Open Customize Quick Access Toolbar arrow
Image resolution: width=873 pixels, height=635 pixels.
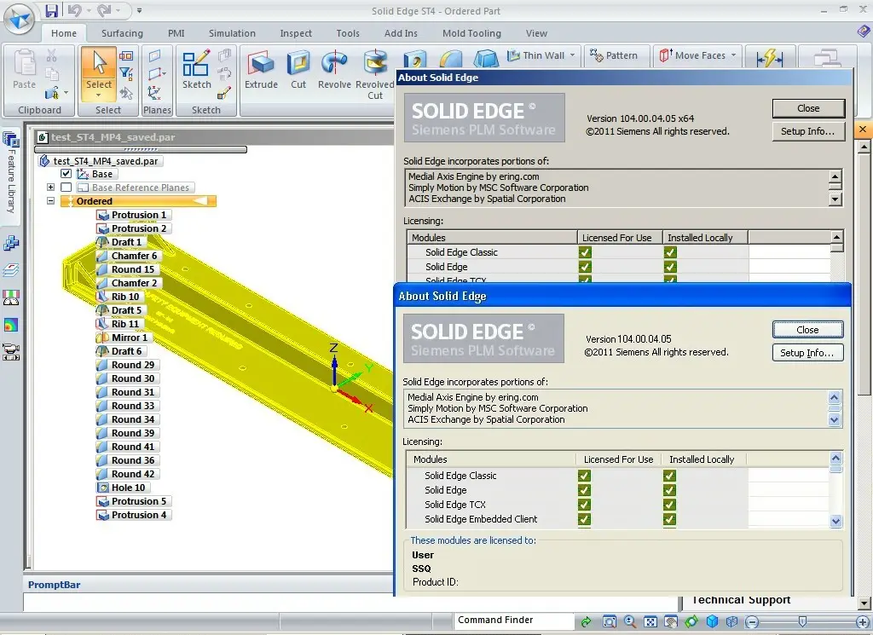(x=139, y=10)
